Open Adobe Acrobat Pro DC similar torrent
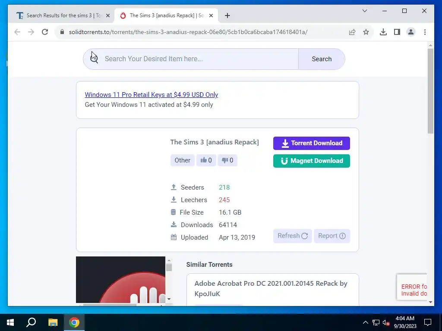 pos(271,288)
